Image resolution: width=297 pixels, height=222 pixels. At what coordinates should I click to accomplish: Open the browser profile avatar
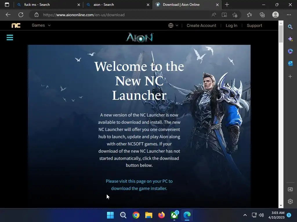(276, 15)
